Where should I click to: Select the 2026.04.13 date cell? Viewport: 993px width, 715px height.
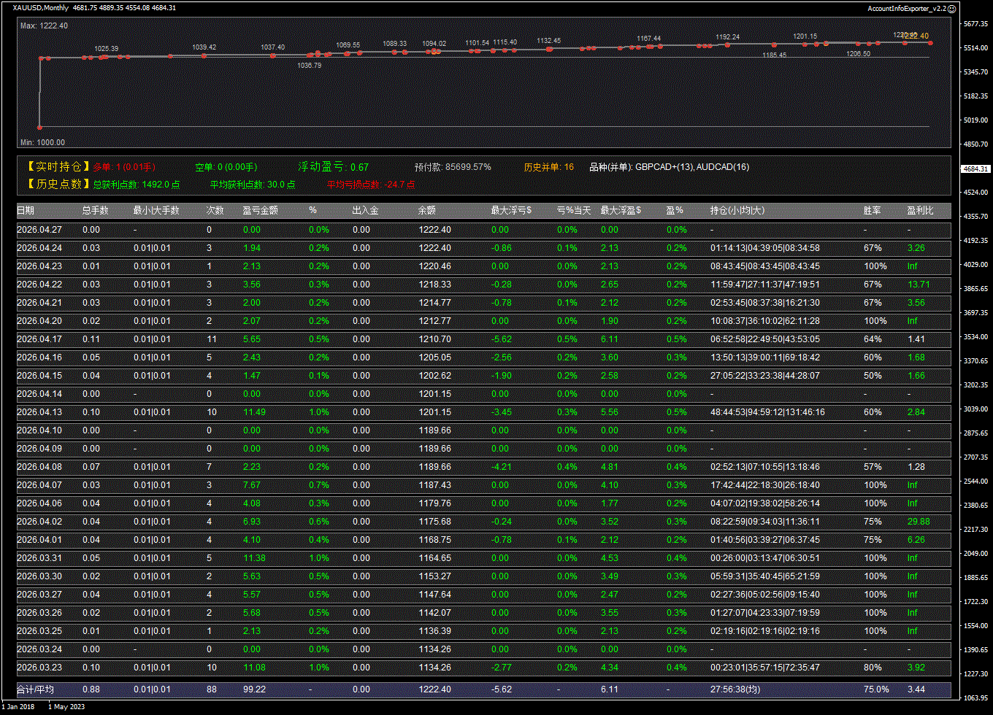[x=39, y=412]
